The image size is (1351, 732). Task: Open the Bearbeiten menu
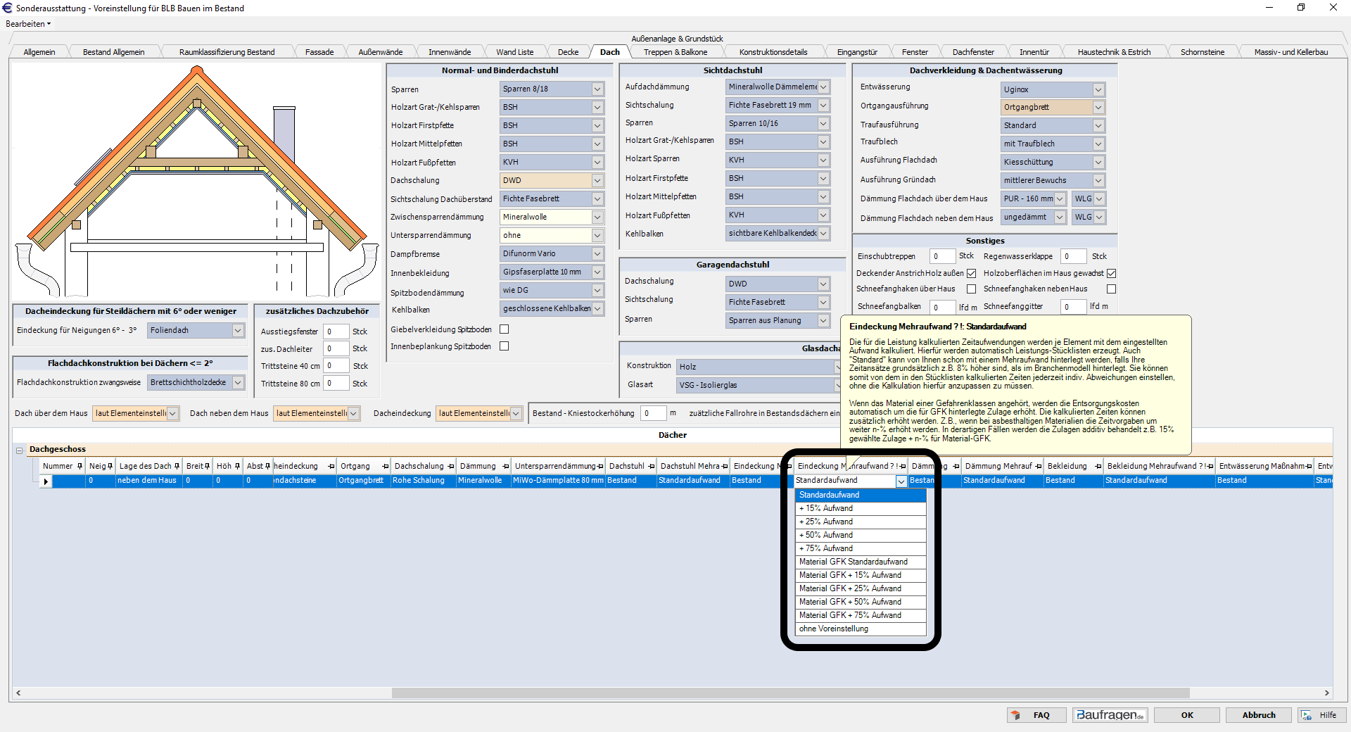click(x=28, y=24)
